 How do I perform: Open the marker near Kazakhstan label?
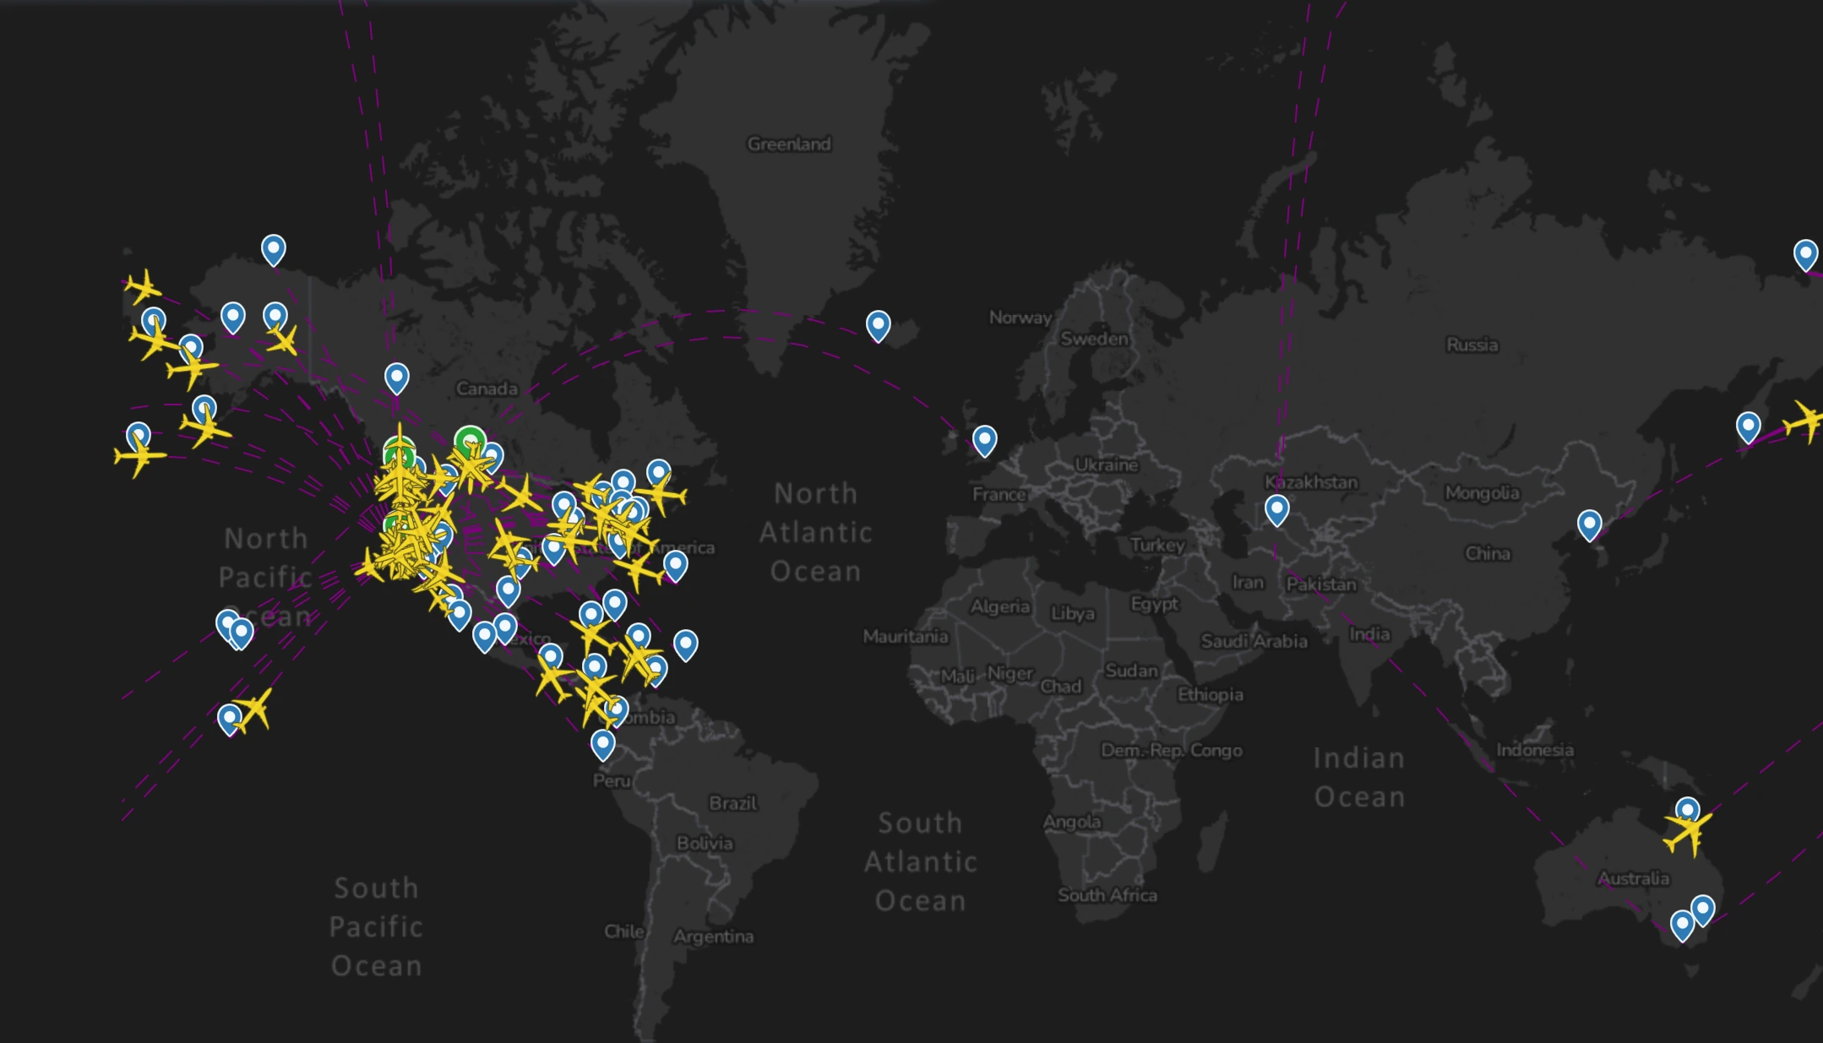[1276, 508]
